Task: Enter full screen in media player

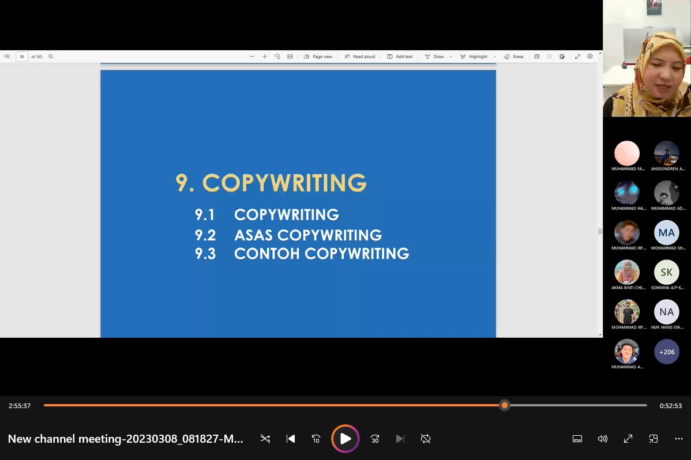Action: coord(628,439)
